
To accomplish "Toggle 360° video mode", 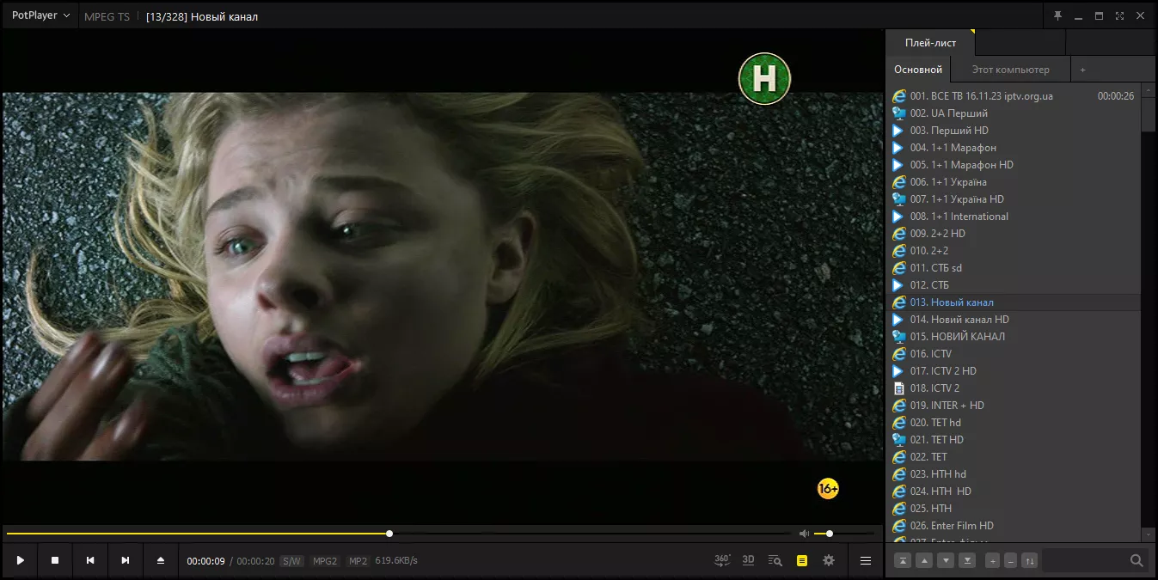I will pyautogui.click(x=722, y=560).
